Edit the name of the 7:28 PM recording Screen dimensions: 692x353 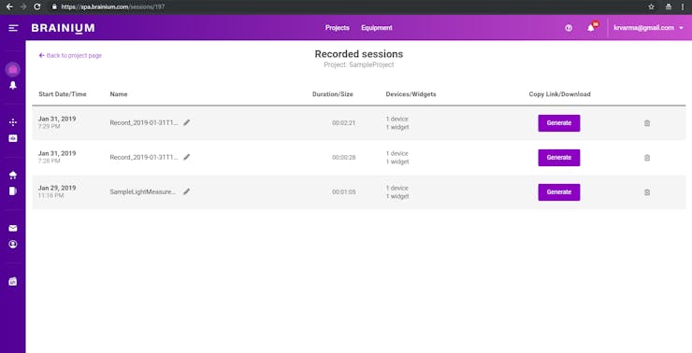187,157
